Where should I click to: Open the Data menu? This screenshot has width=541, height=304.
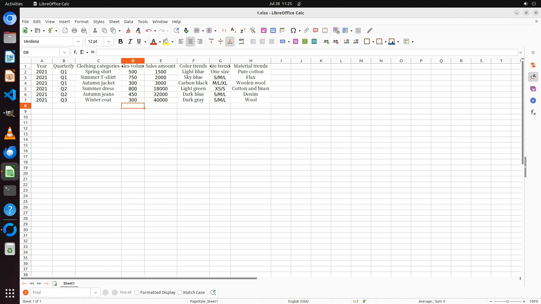[128, 22]
